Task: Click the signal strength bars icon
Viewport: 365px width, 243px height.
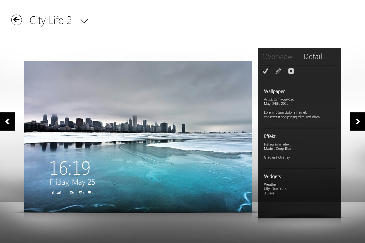Action: (x=59, y=193)
